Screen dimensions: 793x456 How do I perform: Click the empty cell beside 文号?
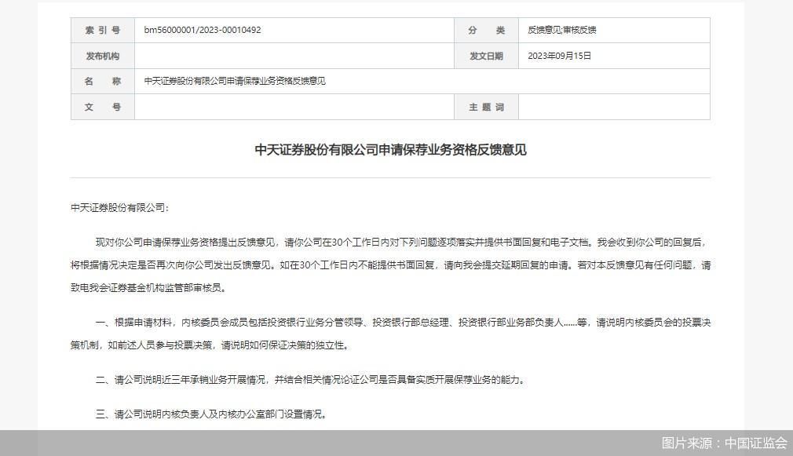point(291,107)
